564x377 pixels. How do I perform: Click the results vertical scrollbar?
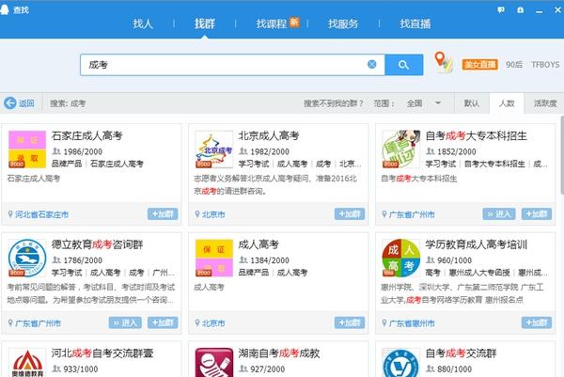[x=562, y=155]
